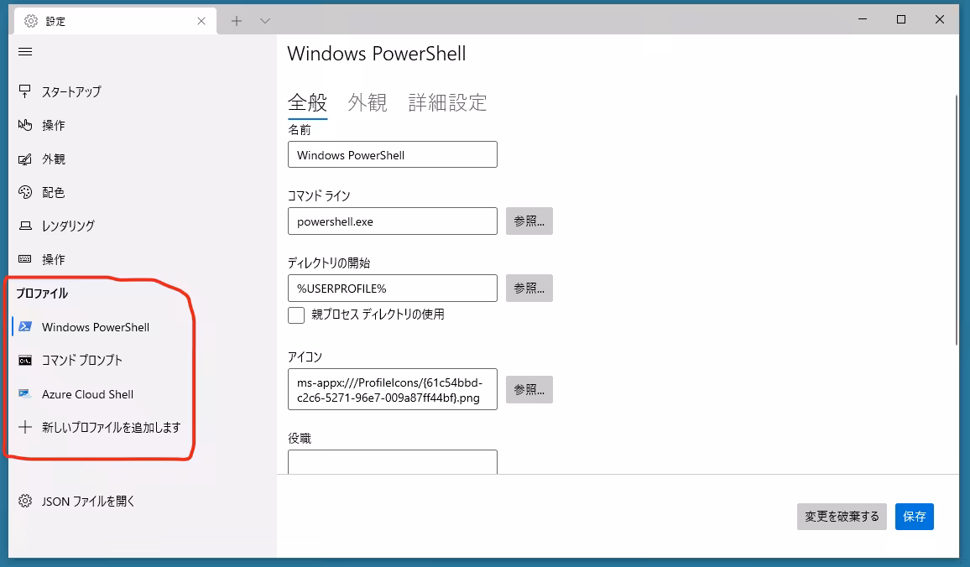Click the Azure Cloud Shell icon
This screenshot has height=567, width=970.
24,394
